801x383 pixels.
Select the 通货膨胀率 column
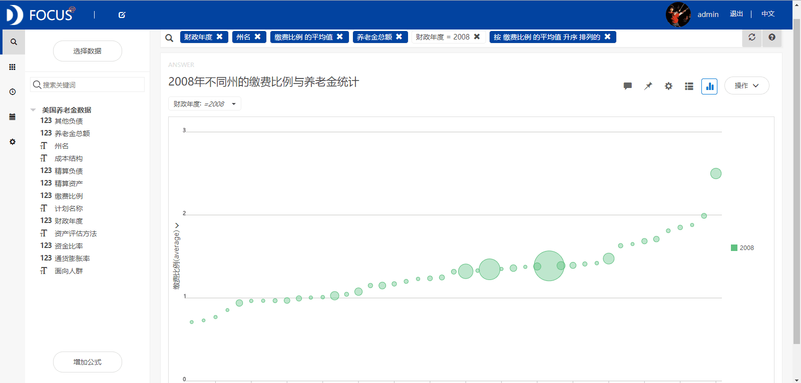[72, 258]
